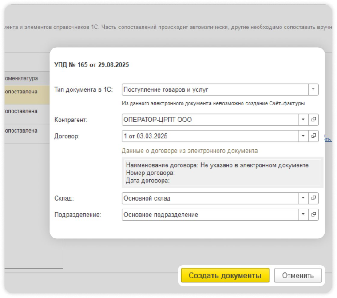Click the Номенклатура column header
337x298 pixels.
point(24,78)
